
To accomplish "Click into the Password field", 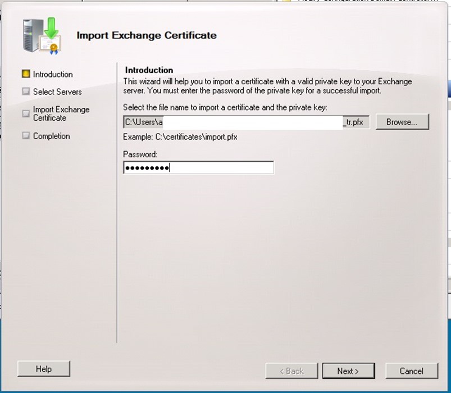I will click(x=198, y=168).
